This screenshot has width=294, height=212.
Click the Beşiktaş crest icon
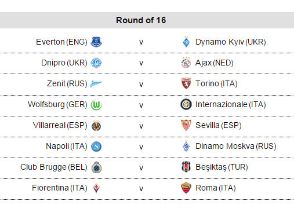(x=186, y=167)
